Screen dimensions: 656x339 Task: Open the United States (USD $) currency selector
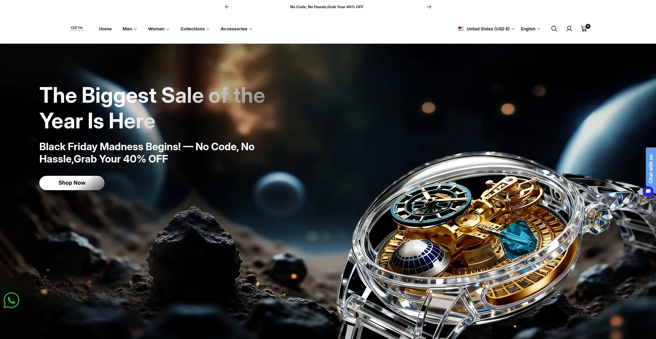tap(486, 29)
